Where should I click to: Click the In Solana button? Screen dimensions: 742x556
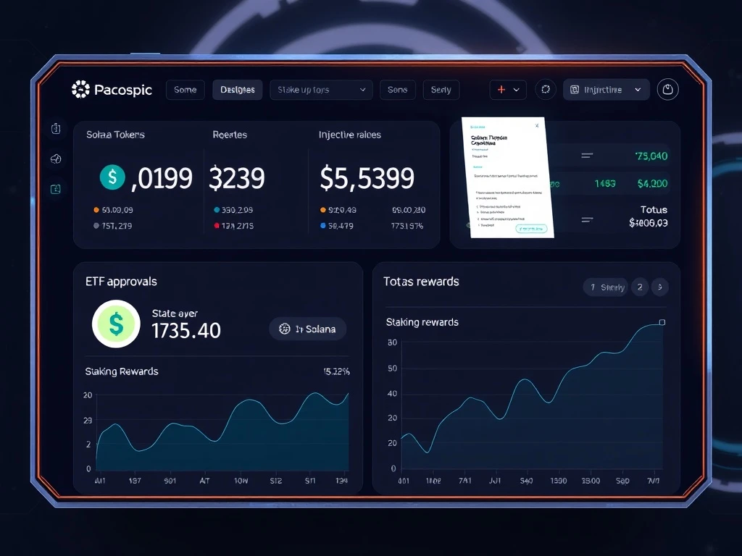coord(307,329)
